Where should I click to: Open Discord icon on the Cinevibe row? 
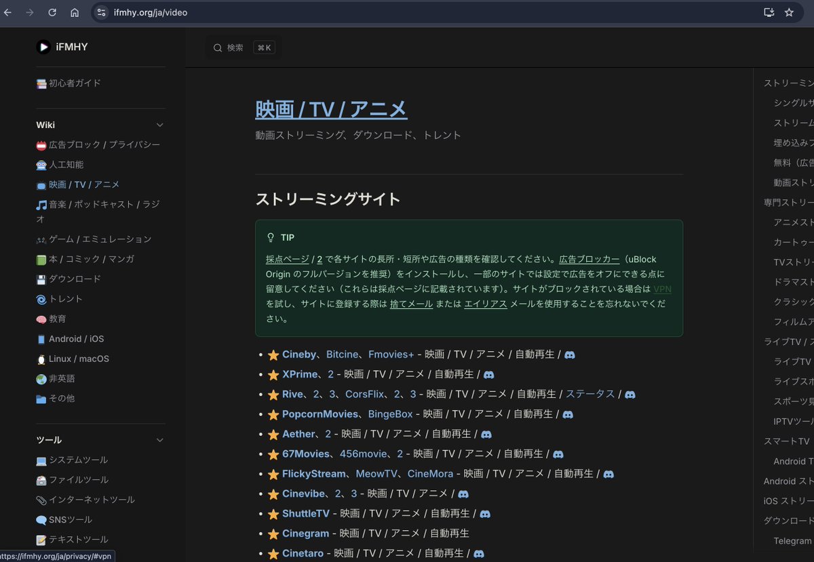463,494
